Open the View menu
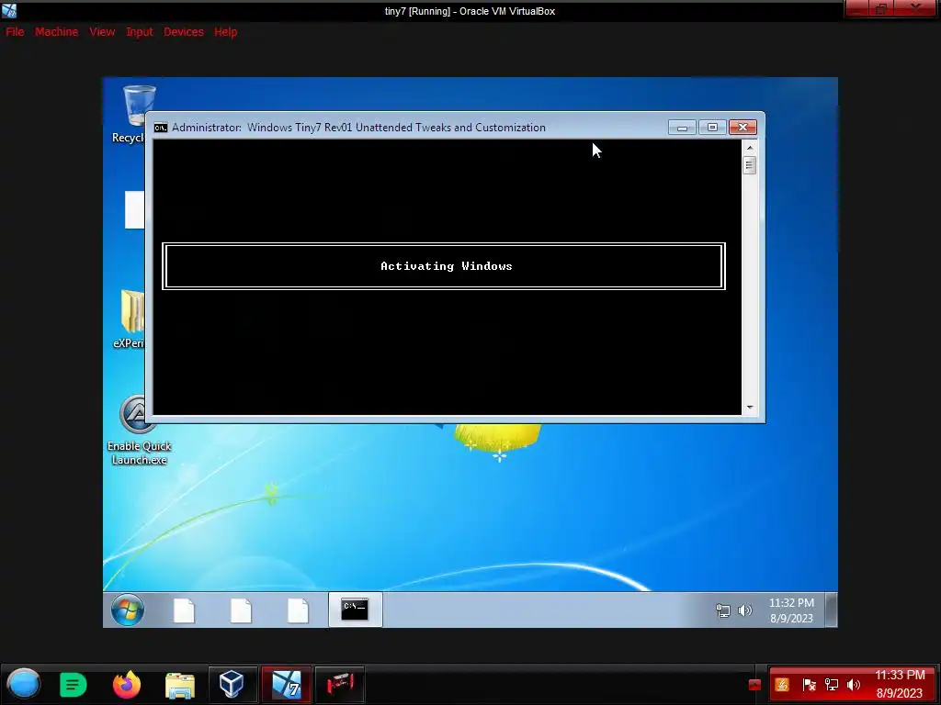 (x=102, y=32)
